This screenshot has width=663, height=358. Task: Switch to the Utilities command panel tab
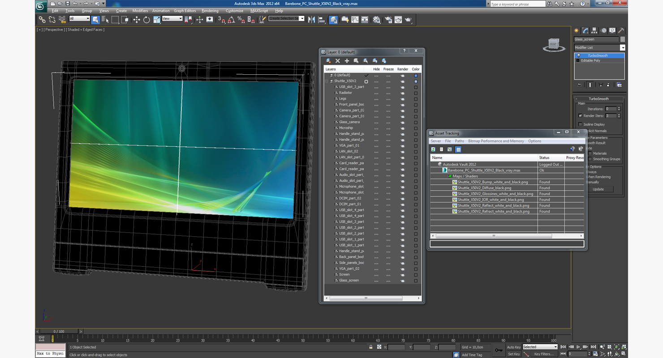(621, 31)
